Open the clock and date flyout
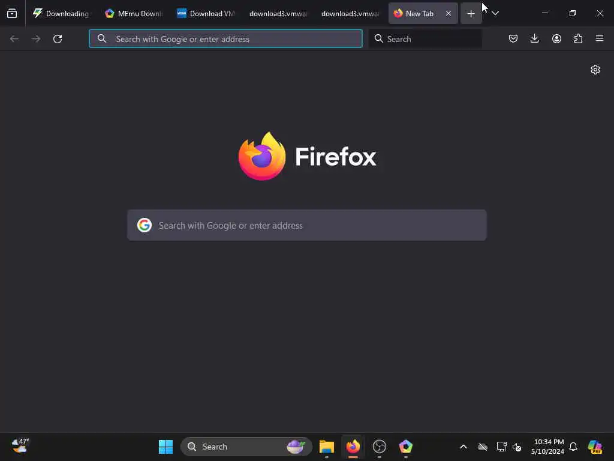Screen dimensions: 614x461 [547, 447]
